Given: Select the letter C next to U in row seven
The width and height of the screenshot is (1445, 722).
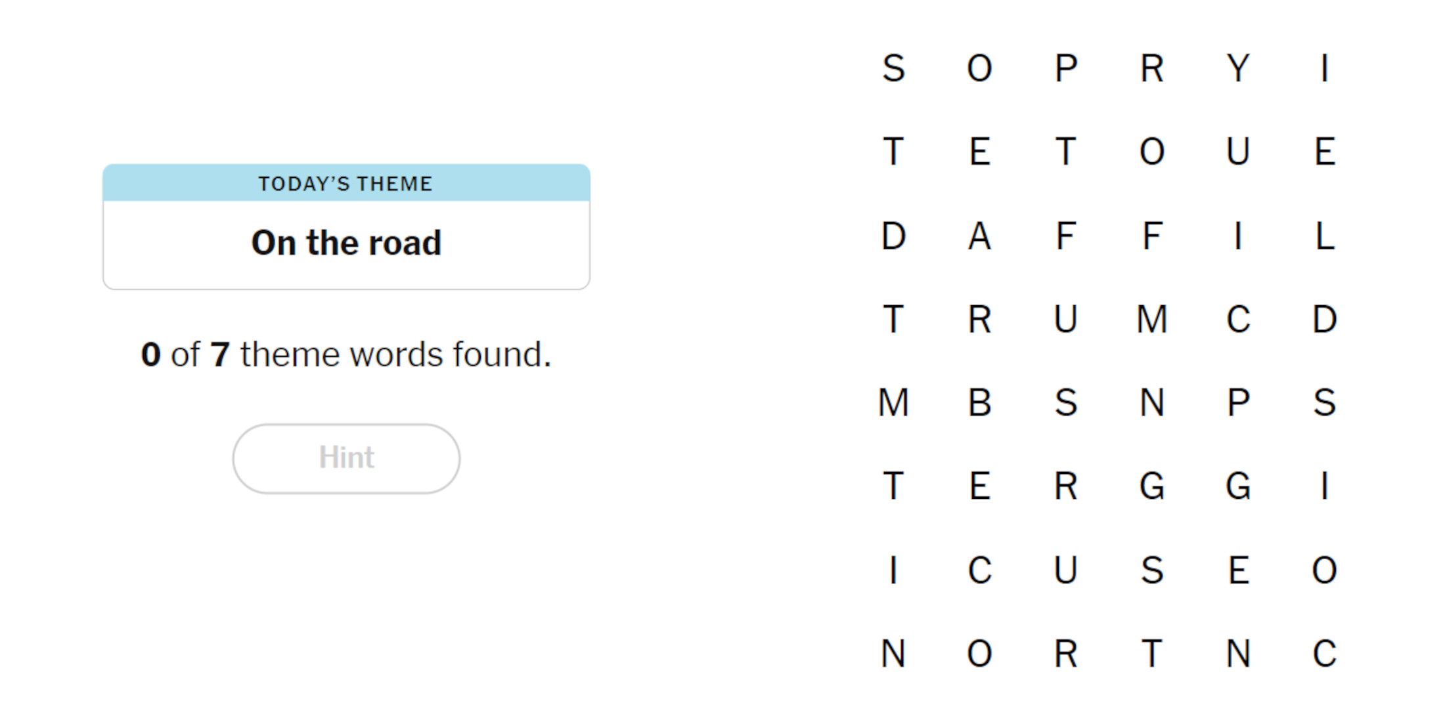Looking at the screenshot, I should click(980, 569).
